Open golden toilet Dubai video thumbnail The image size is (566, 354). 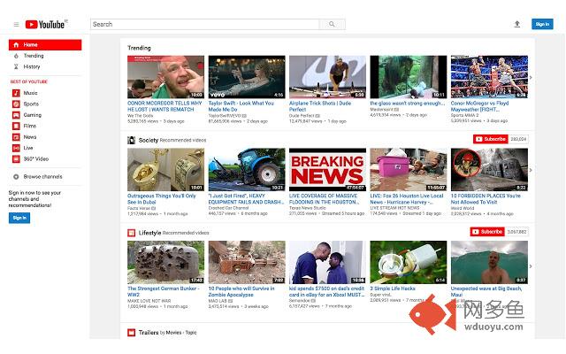pos(165,169)
